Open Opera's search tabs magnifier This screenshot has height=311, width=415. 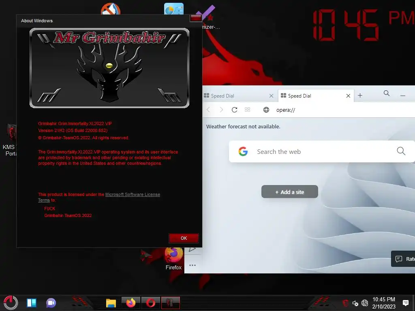tap(387, 93)
